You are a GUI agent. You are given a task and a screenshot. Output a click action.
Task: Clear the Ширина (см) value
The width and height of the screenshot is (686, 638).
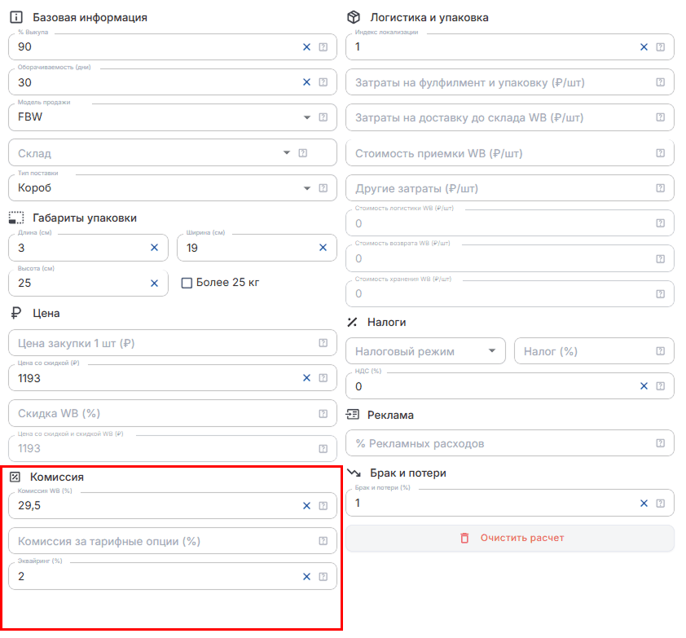pos(323,248)
